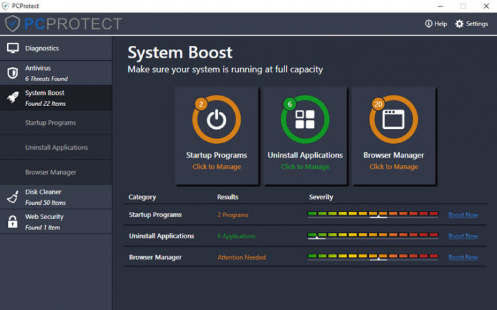Screen dimensions: 497x310
Task: Click the Startup Programs power icon
Action: tap(216, 120)
